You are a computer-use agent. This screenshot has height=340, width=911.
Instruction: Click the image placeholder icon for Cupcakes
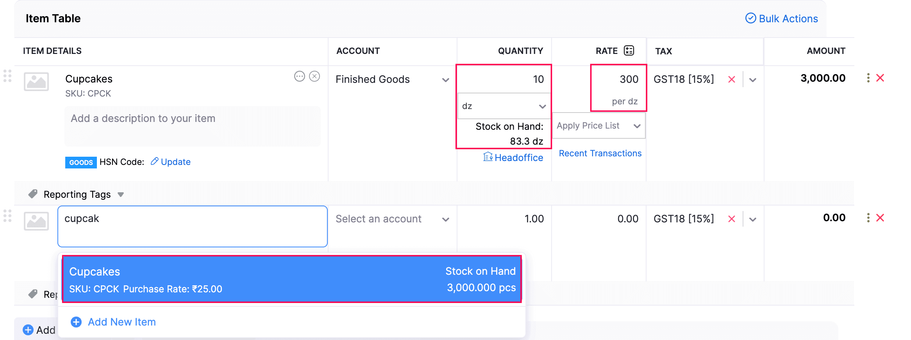(x=36, y=81)
